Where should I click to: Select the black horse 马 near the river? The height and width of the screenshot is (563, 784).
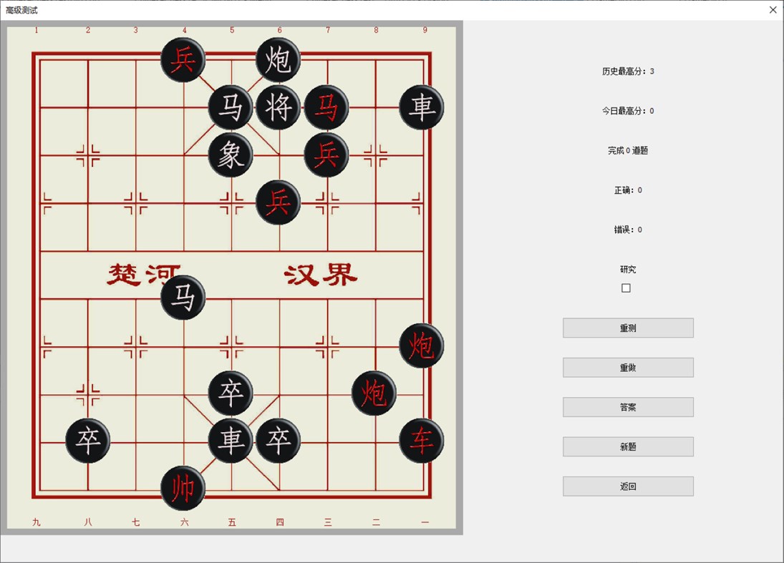[183, 297]
